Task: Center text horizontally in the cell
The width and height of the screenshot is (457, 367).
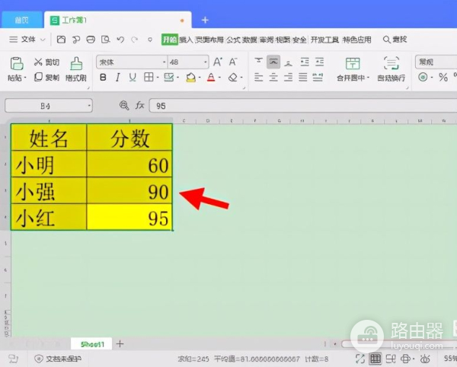Action: pyautogui.click(x=273, y=77)
